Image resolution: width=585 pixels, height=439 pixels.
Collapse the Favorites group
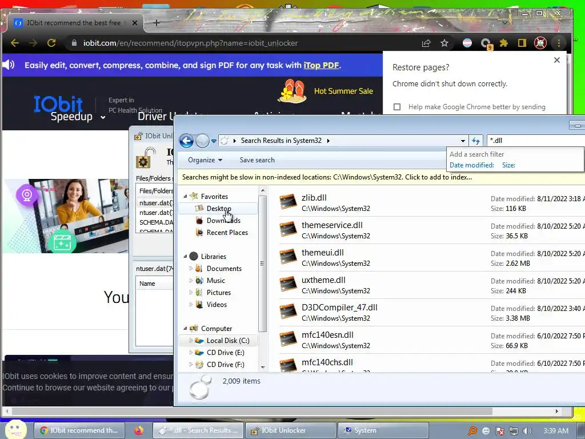[185, 197]
